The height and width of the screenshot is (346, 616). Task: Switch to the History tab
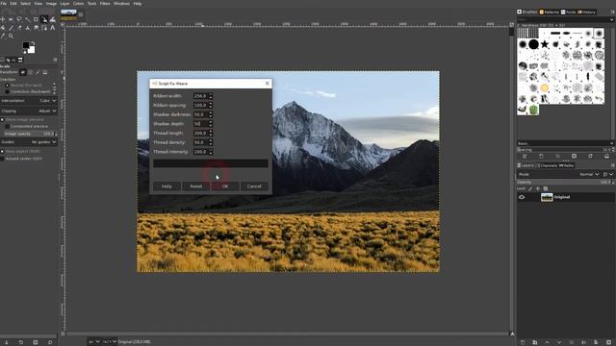(x=586, y=12)
